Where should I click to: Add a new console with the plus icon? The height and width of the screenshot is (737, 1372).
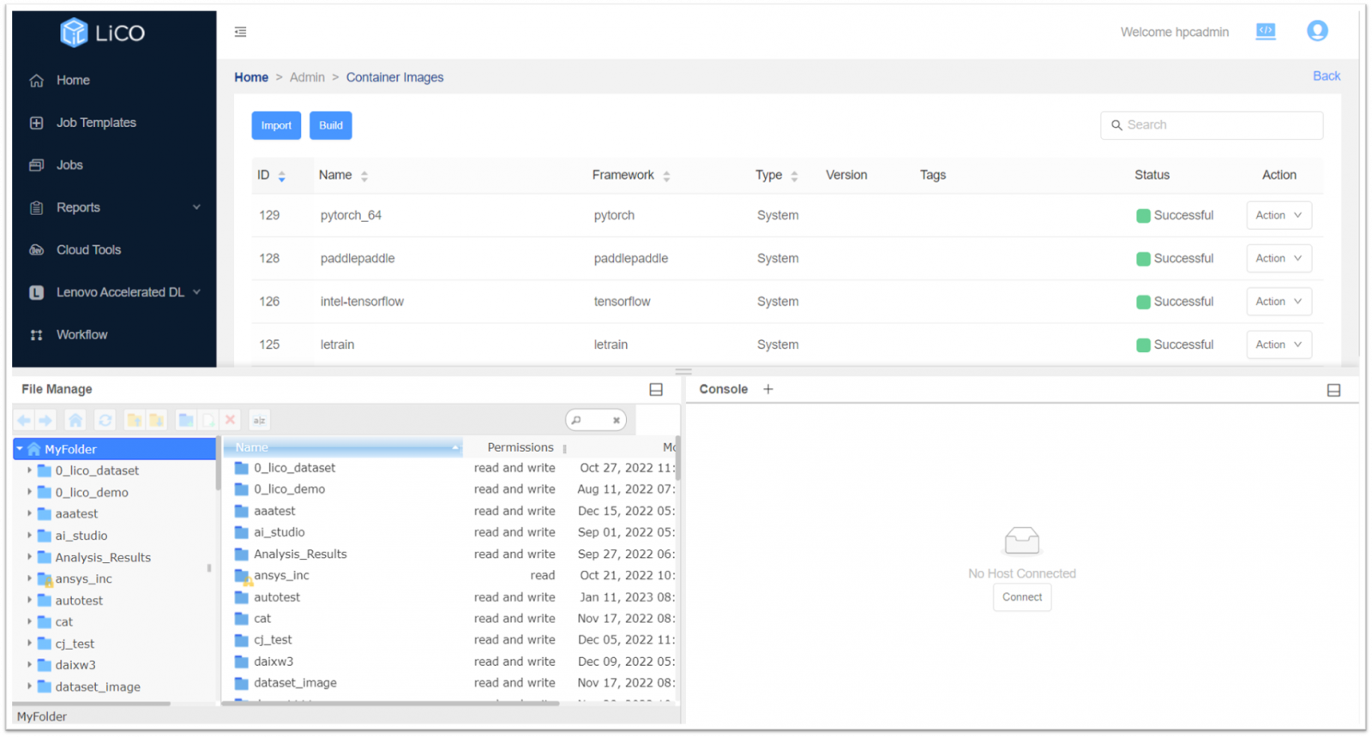point(768,389)
